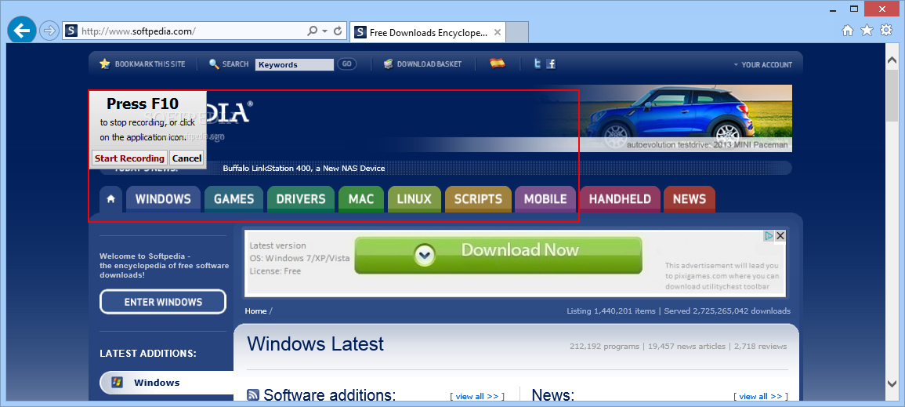Click the site Search magnifier icon
This screenshot has width=905, height=407.
[214, 64]
